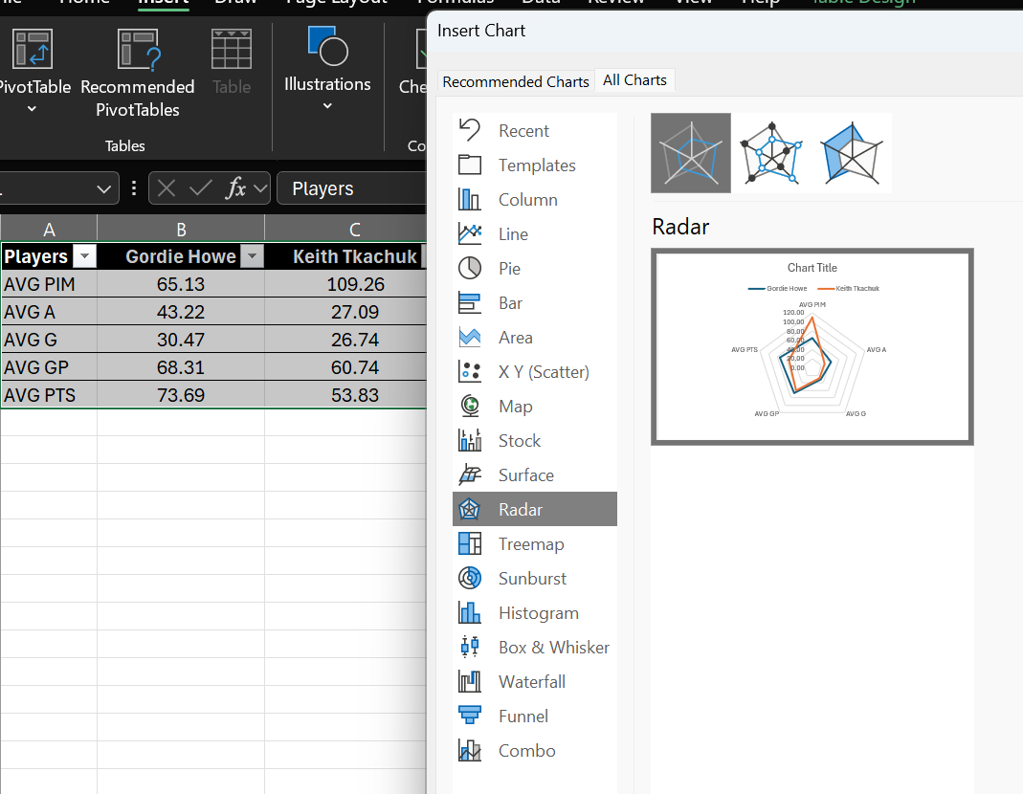1023x794 pixels.
Task: Click the formula bar containing Players
Action: tap(351, 188)
